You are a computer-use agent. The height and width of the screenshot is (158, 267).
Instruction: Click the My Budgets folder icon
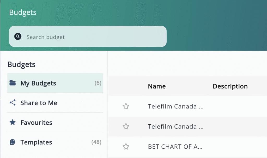pos(13,83)
